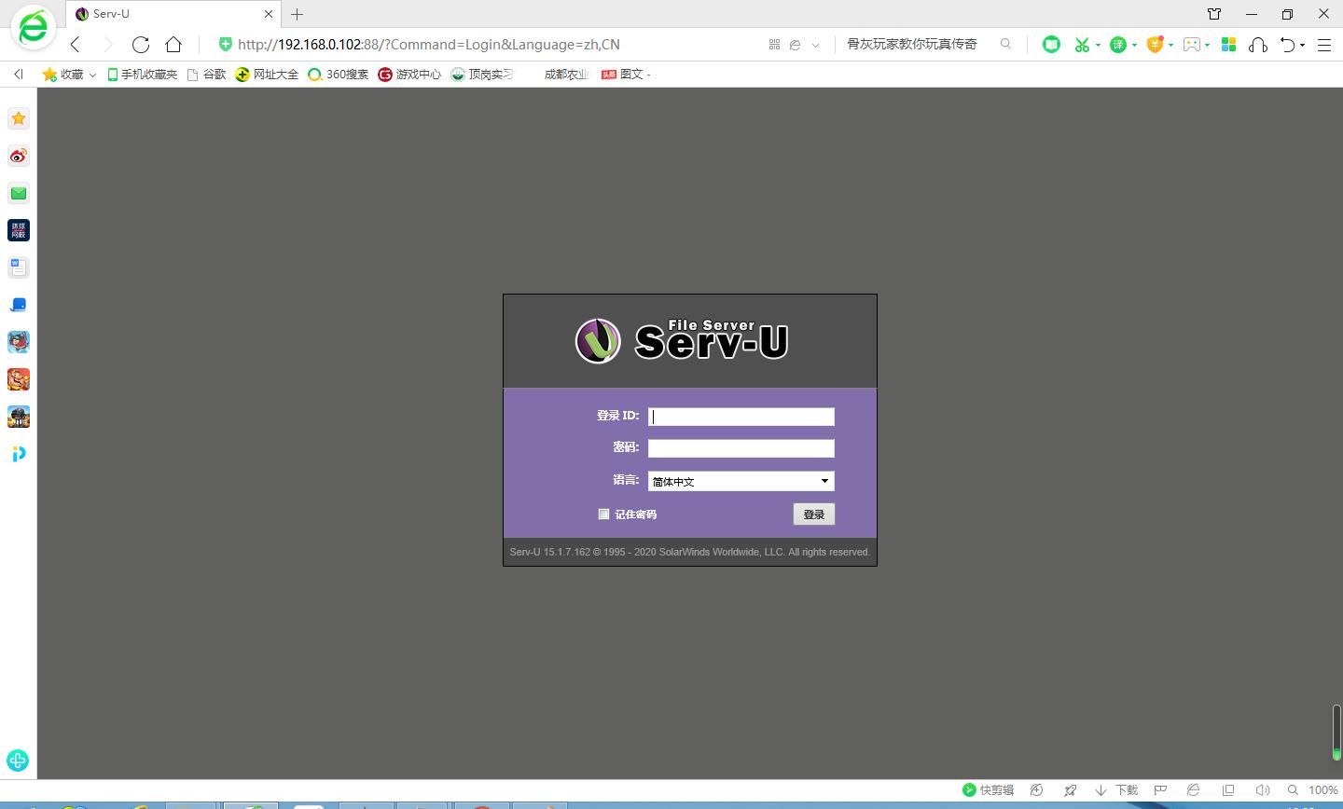Open Weibo from the sidebar

(x=19, y=156)
